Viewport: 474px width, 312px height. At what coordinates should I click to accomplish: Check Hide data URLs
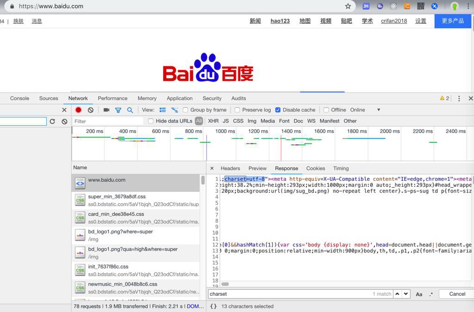click(x=151, y=121)
